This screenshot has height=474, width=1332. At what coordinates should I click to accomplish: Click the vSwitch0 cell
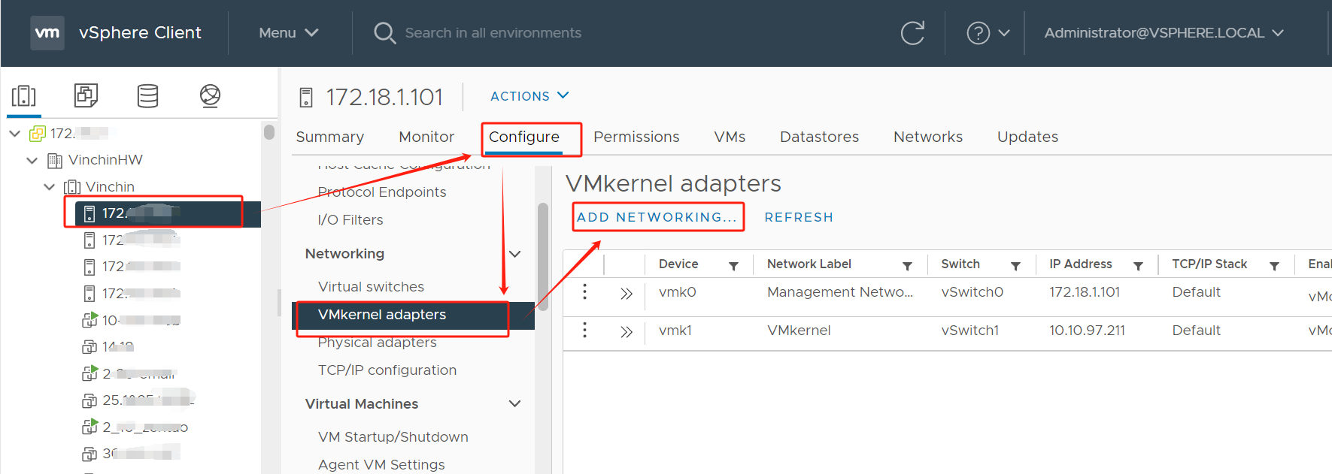pos(972,292)
